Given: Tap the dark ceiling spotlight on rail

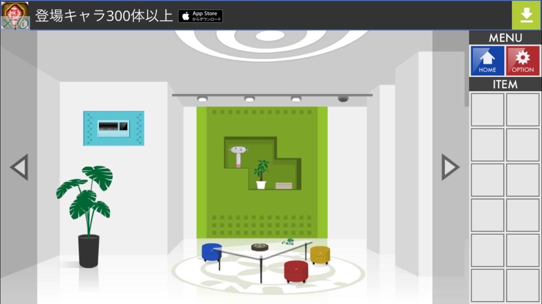Looking at the screenshot, I should (x=343, y=98).
